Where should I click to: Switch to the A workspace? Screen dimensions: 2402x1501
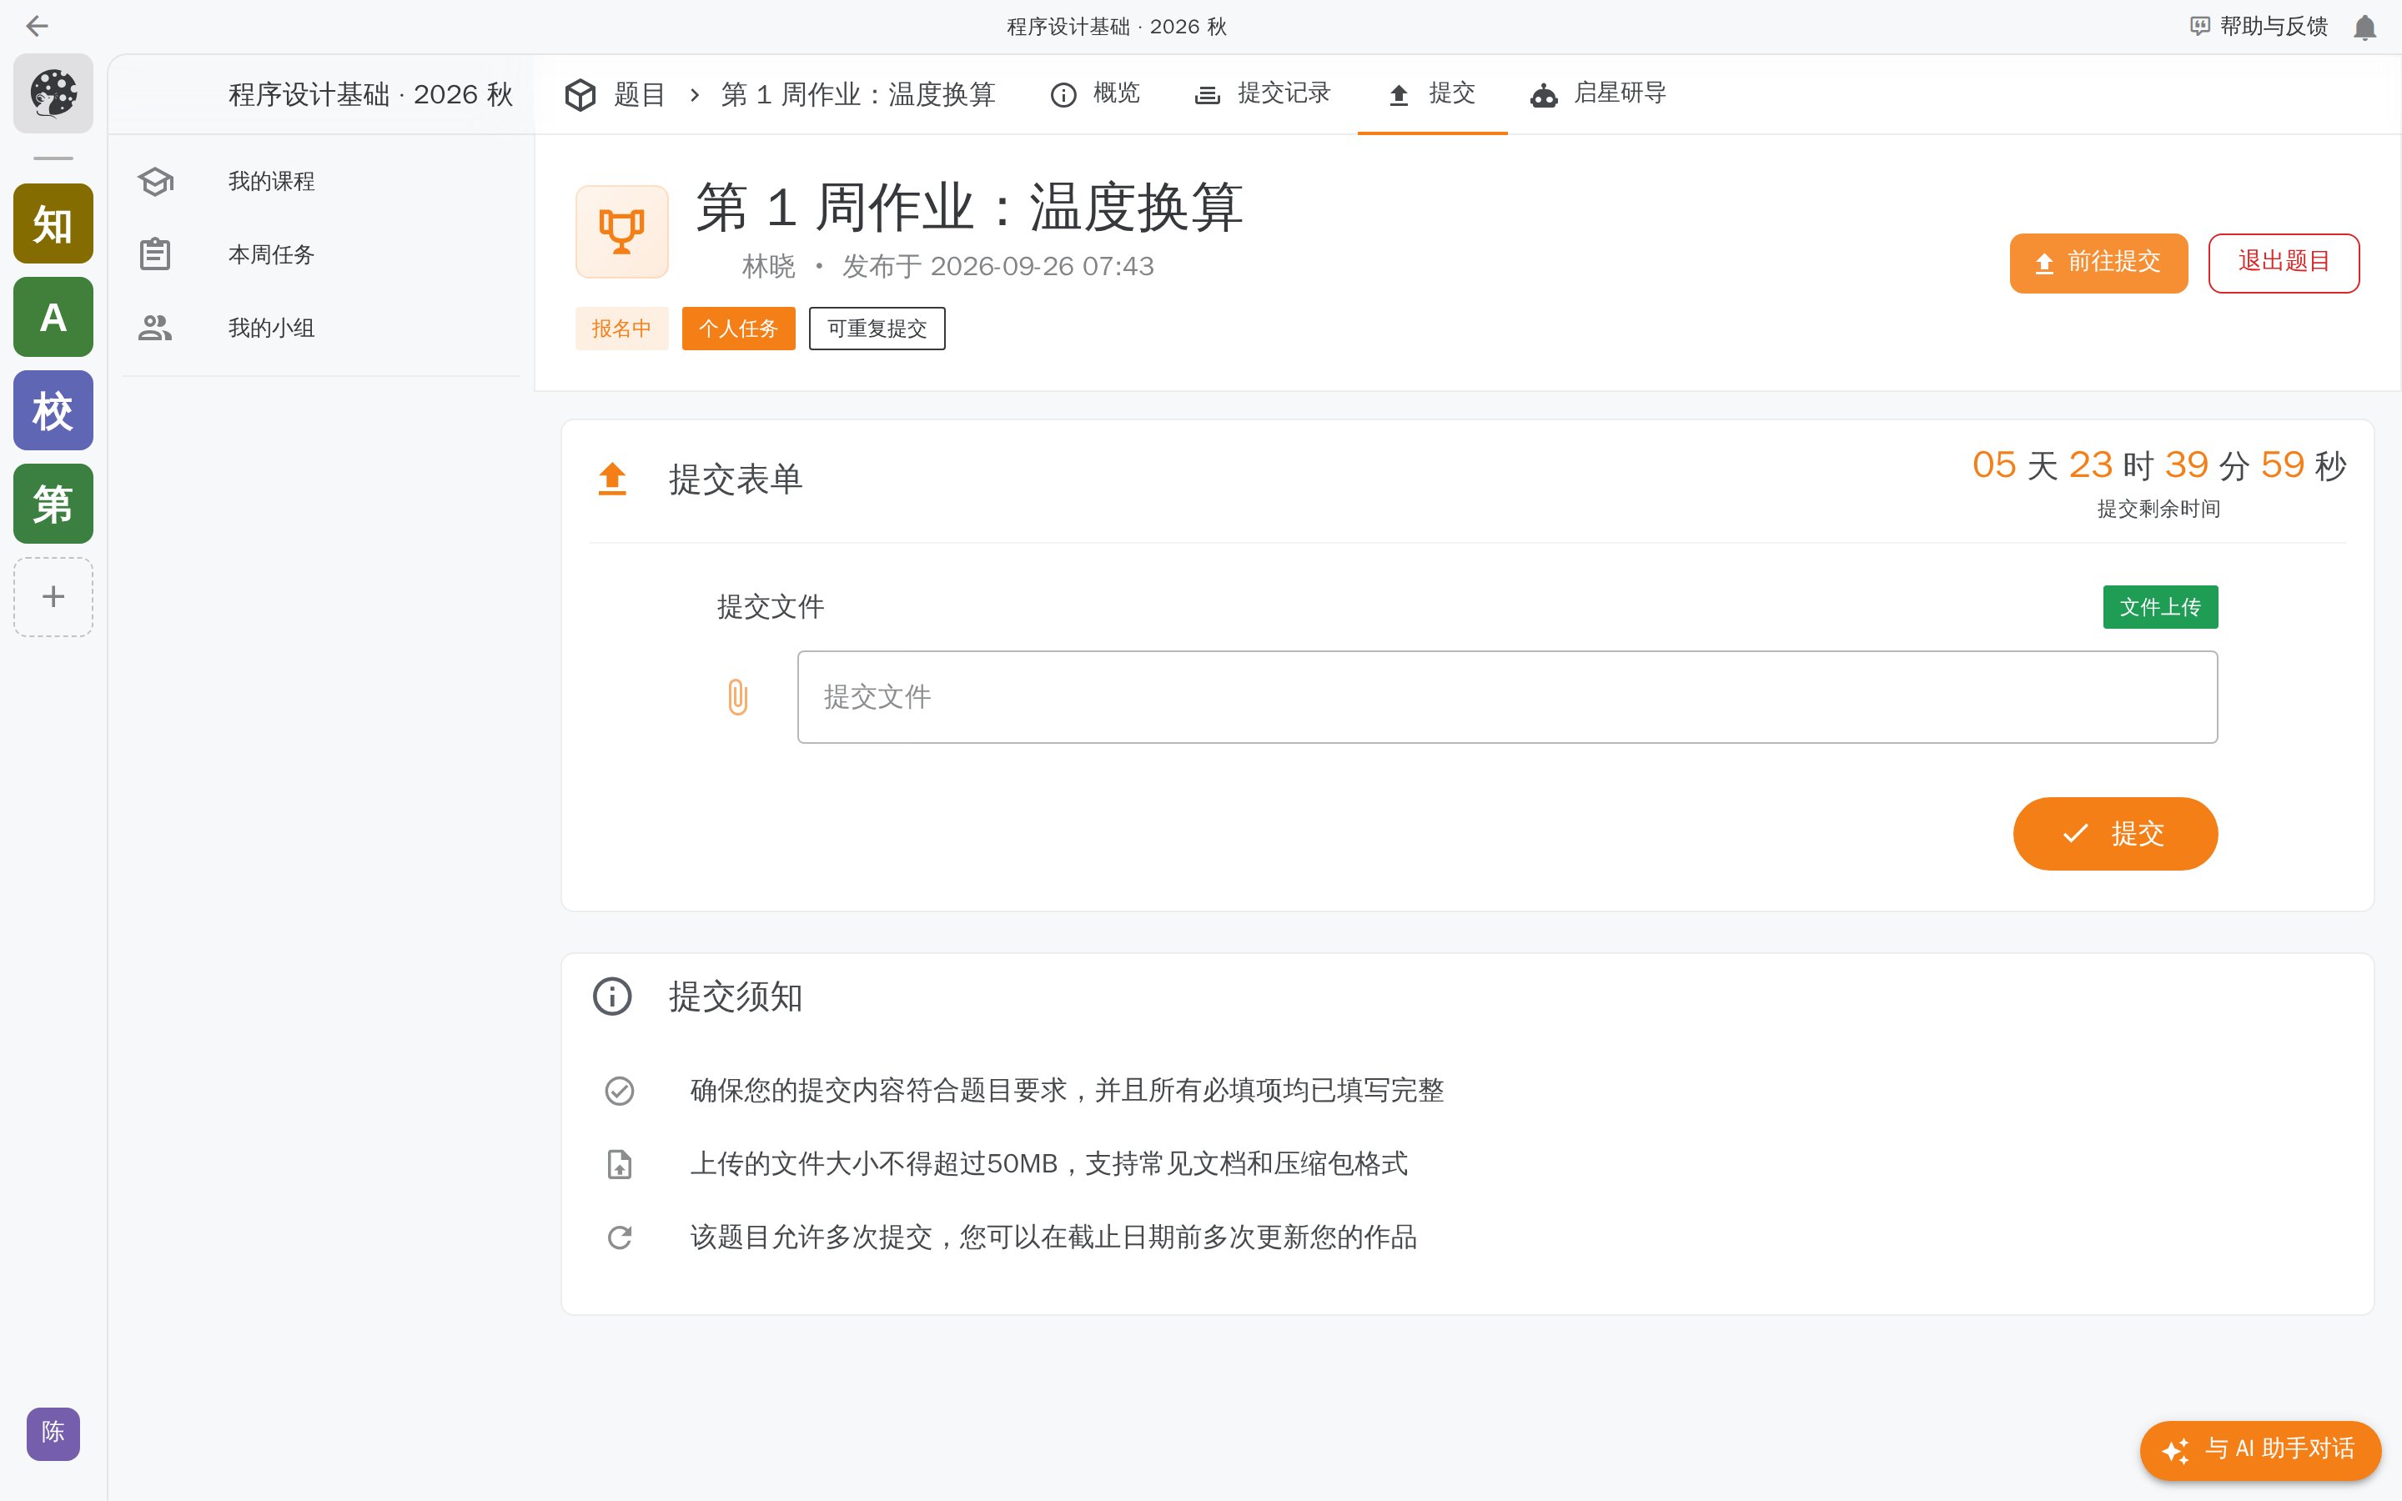click(53, 317)
